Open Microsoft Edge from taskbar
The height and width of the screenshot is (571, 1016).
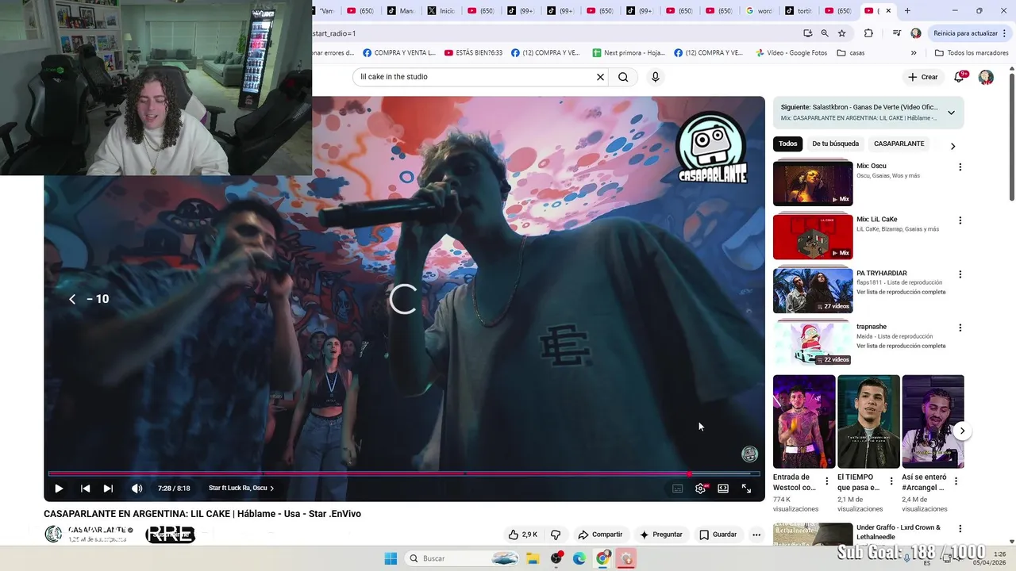pyautogui.click(x=579, y=558)
